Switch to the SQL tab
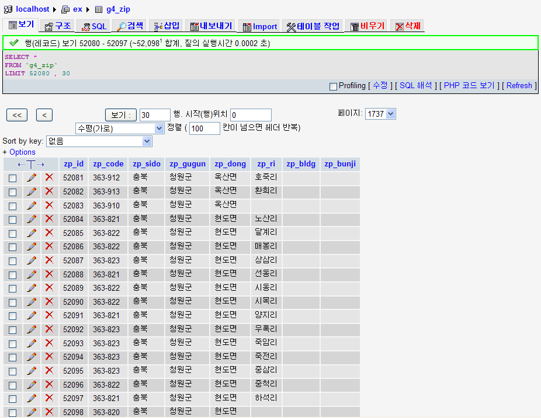541x418 pixels. tap(94, 26)
